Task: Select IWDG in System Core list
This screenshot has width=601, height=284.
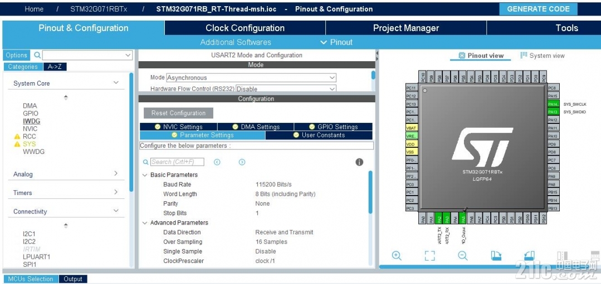Action: [31, 121]
